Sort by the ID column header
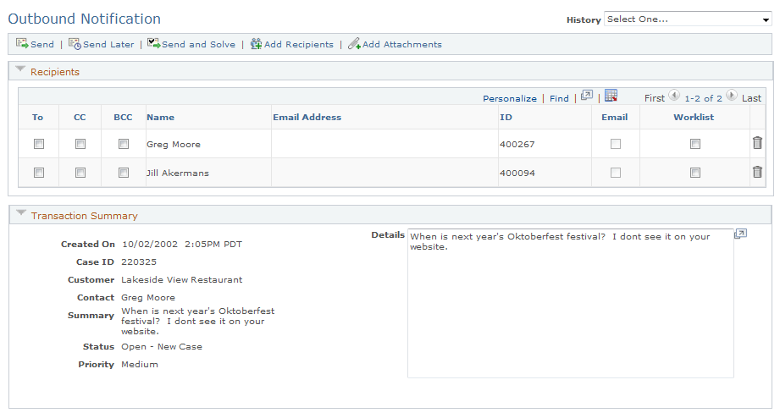The height and width of the screenshot is (413, 780). (506, 118)
